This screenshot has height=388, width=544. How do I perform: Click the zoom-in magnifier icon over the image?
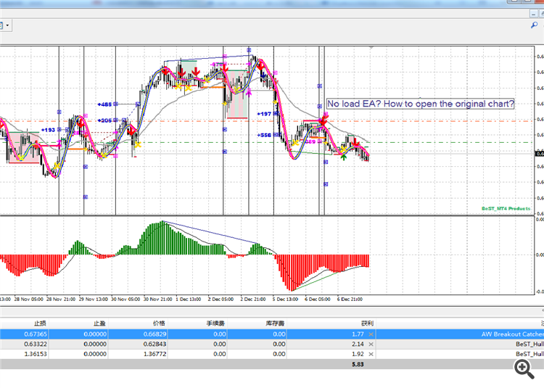[x=524, y=368]
